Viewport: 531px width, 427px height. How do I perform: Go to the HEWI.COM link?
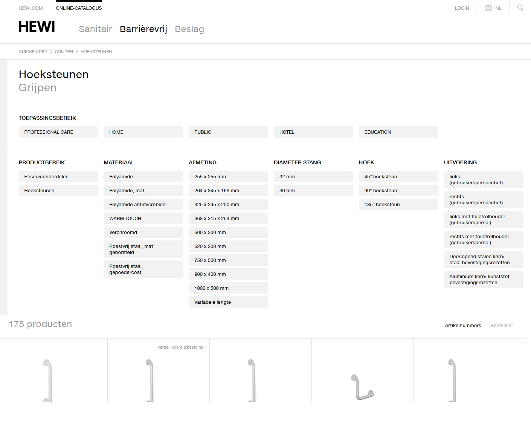(x=31, y=8)
